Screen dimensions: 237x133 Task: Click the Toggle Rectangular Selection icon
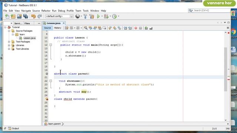[x=104, y=28]
